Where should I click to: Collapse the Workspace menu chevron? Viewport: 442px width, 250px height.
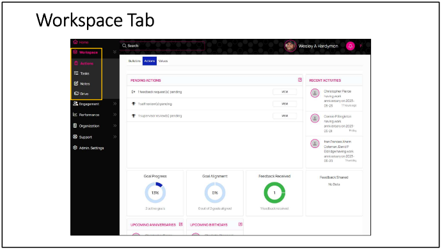point(114,52)
